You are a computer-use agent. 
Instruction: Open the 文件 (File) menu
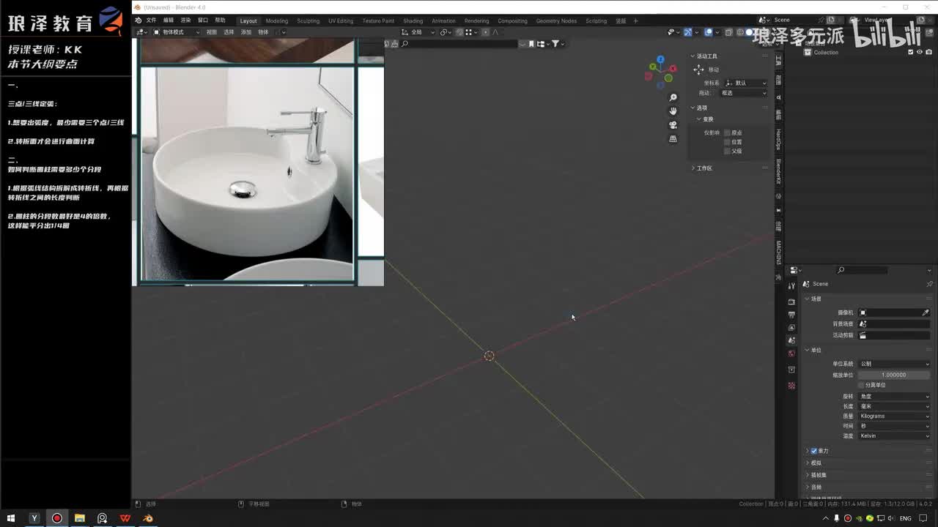point(151,20)
